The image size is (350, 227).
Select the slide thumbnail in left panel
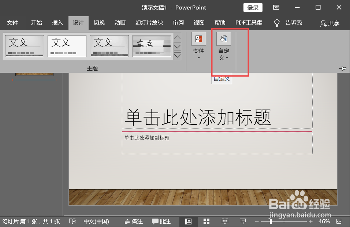(x=34, y=74)
